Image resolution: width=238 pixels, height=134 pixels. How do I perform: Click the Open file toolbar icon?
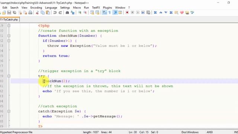point(4,13)
